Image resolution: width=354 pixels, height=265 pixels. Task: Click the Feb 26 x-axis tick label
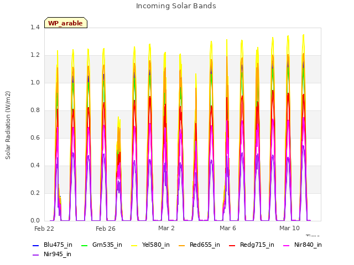[x=106, y=229]
